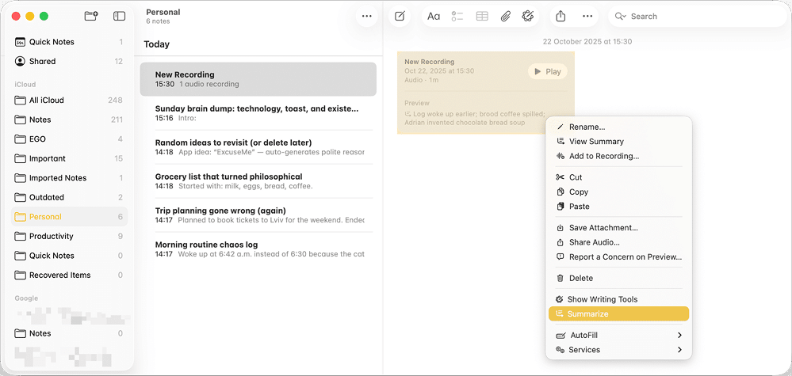Select the Important folder

69,158
